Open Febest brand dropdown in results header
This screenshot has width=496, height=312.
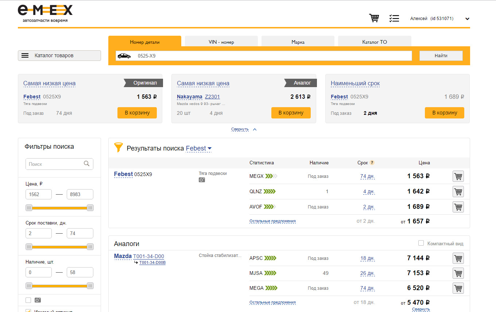pyautogui.click(x=199, y=148)
